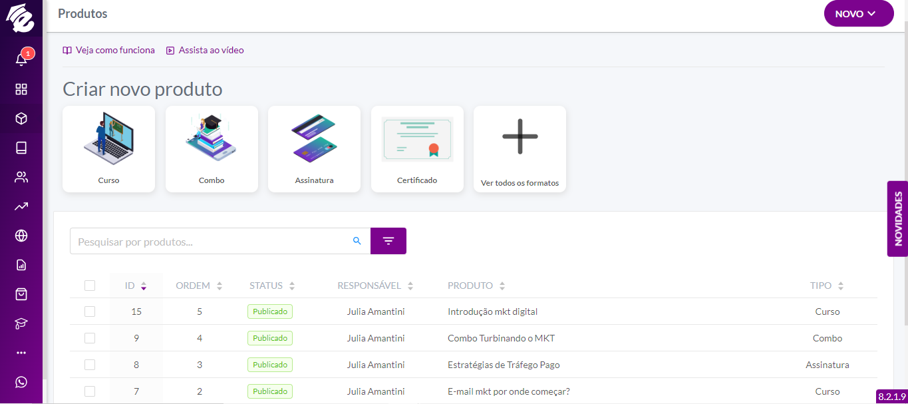The height and width of the screenshot is (404, 908).
Task: Choose the Combo product card
Action: (212, 149)
